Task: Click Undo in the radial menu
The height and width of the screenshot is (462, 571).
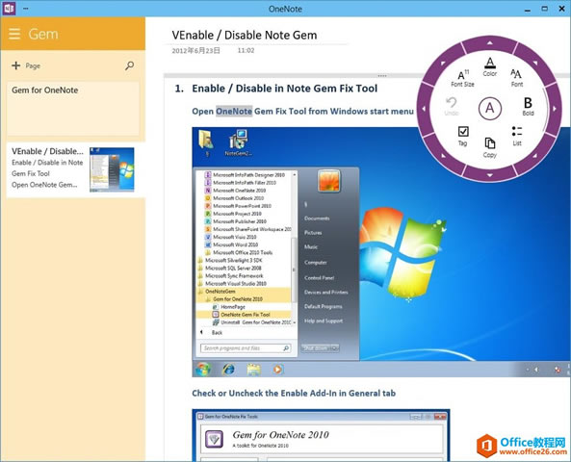Action: pyautogui.click(x=452, y=106)
